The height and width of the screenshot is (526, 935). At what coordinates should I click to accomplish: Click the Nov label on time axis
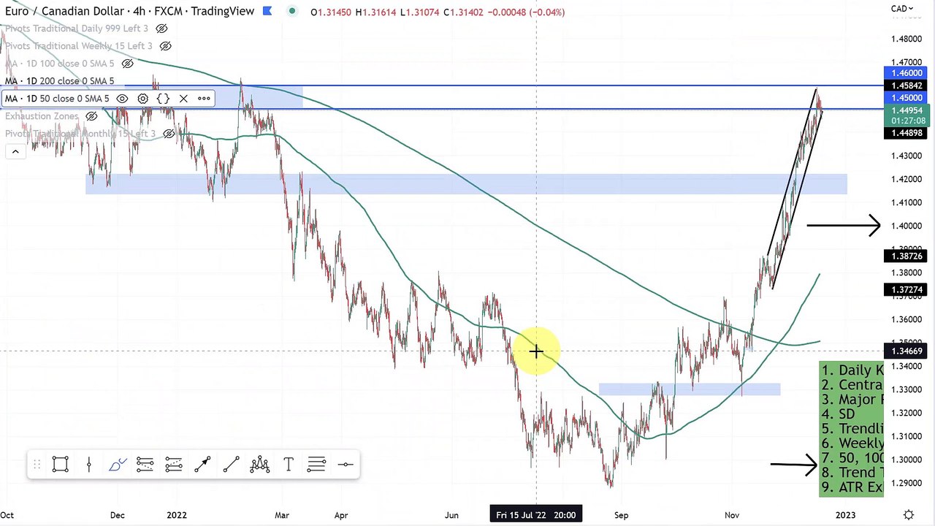point(731,515)
